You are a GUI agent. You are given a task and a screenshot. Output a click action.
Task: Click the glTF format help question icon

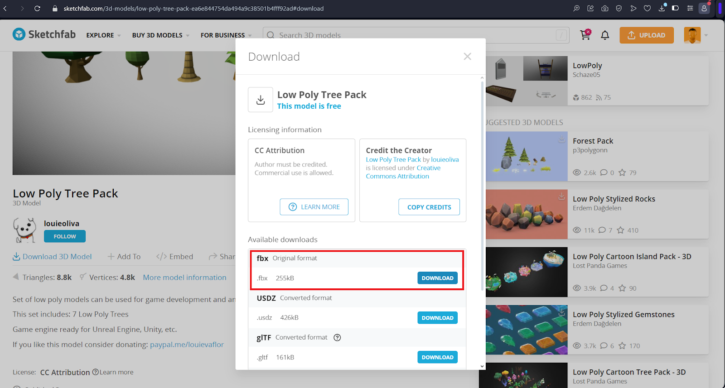coord(337,337)
